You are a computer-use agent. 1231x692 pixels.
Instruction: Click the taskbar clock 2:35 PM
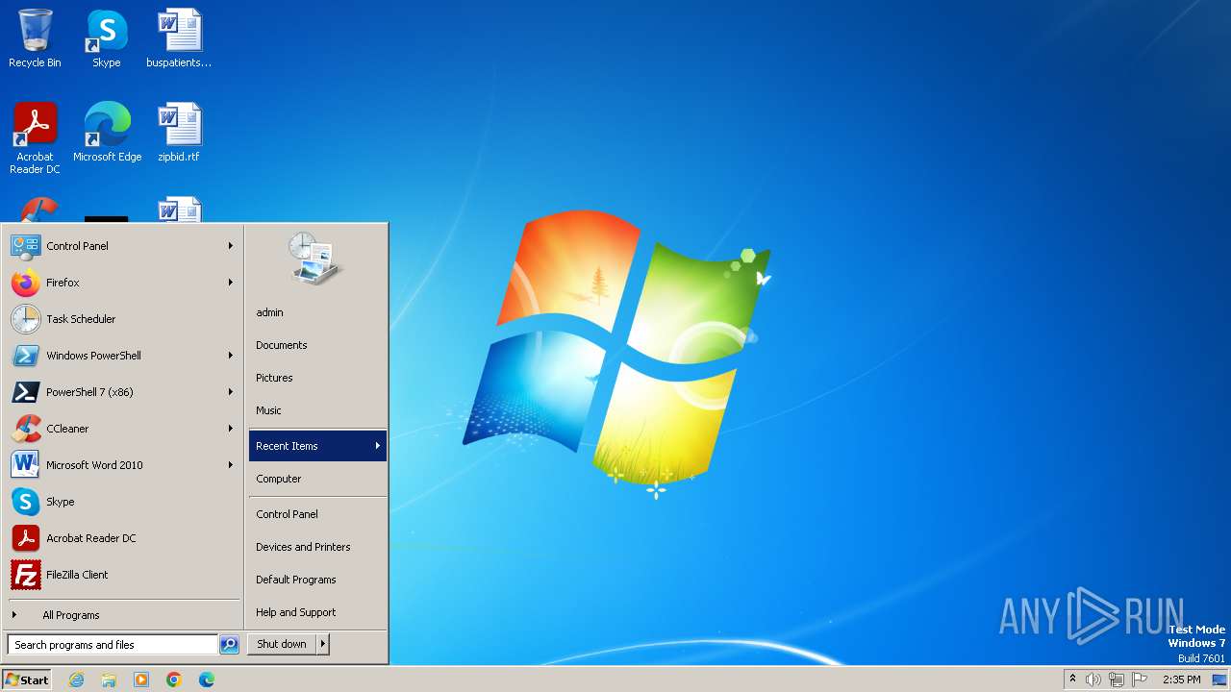(1181, 680)
